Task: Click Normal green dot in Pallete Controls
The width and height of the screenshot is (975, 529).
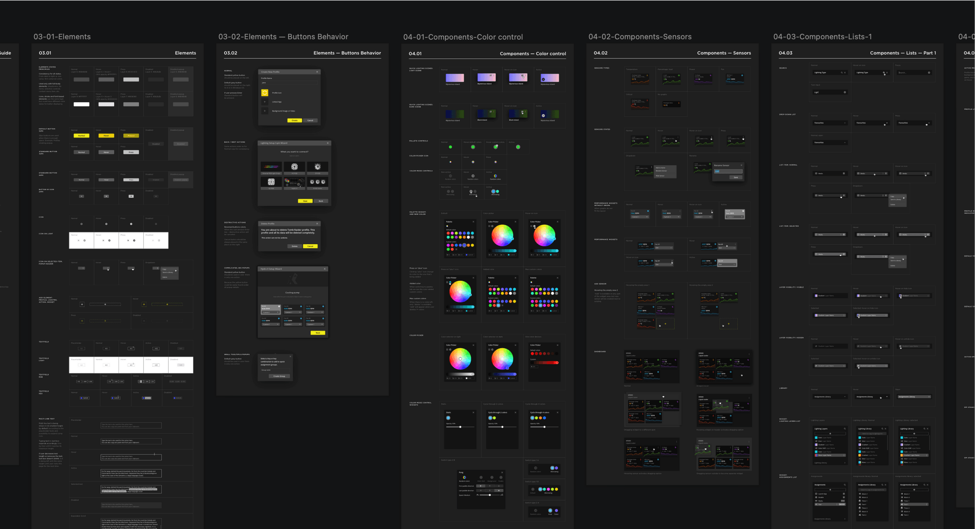Action: click(450, 147)
